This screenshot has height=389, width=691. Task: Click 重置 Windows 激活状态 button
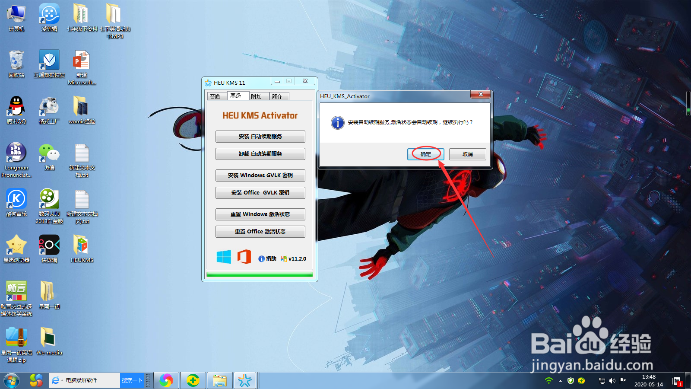tap(260, 214)
